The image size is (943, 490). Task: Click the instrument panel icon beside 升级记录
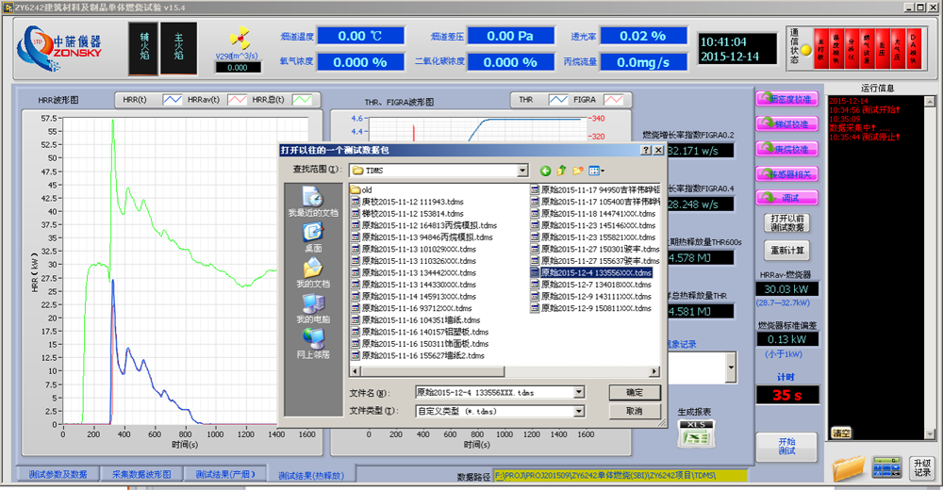887,467
